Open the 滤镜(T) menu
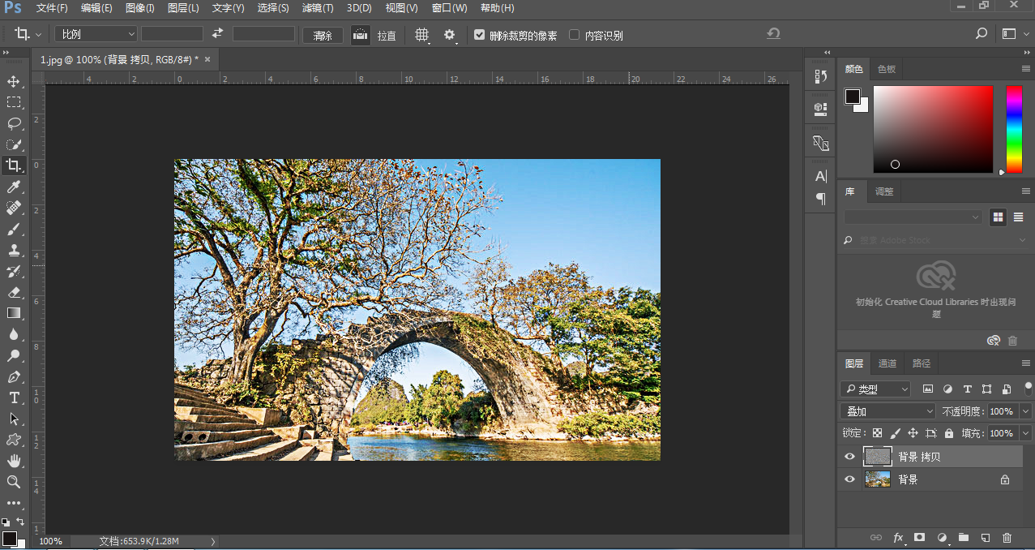1035x550 pixels. [317, 8]
